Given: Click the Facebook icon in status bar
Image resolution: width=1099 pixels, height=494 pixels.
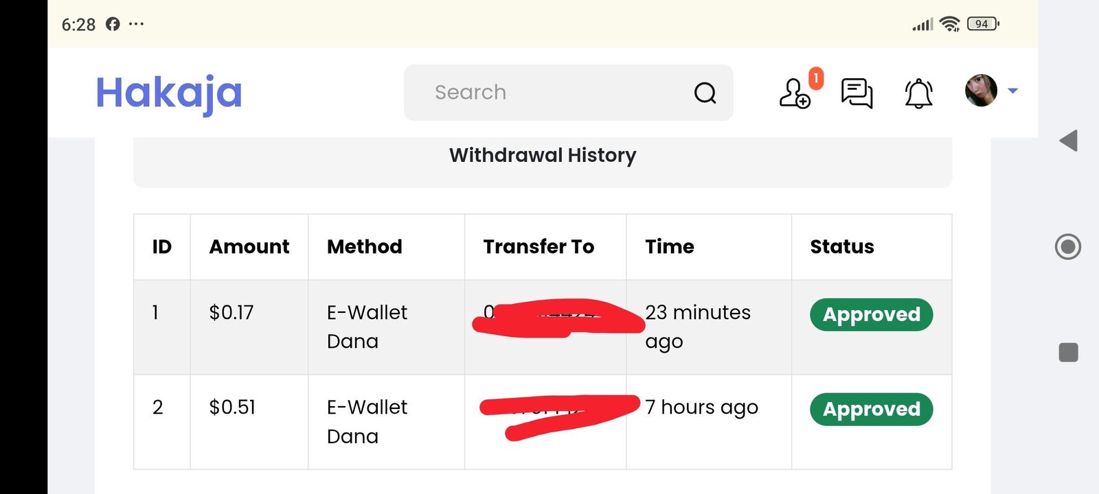Looking at the screenshot, I should tap(113, 24).
